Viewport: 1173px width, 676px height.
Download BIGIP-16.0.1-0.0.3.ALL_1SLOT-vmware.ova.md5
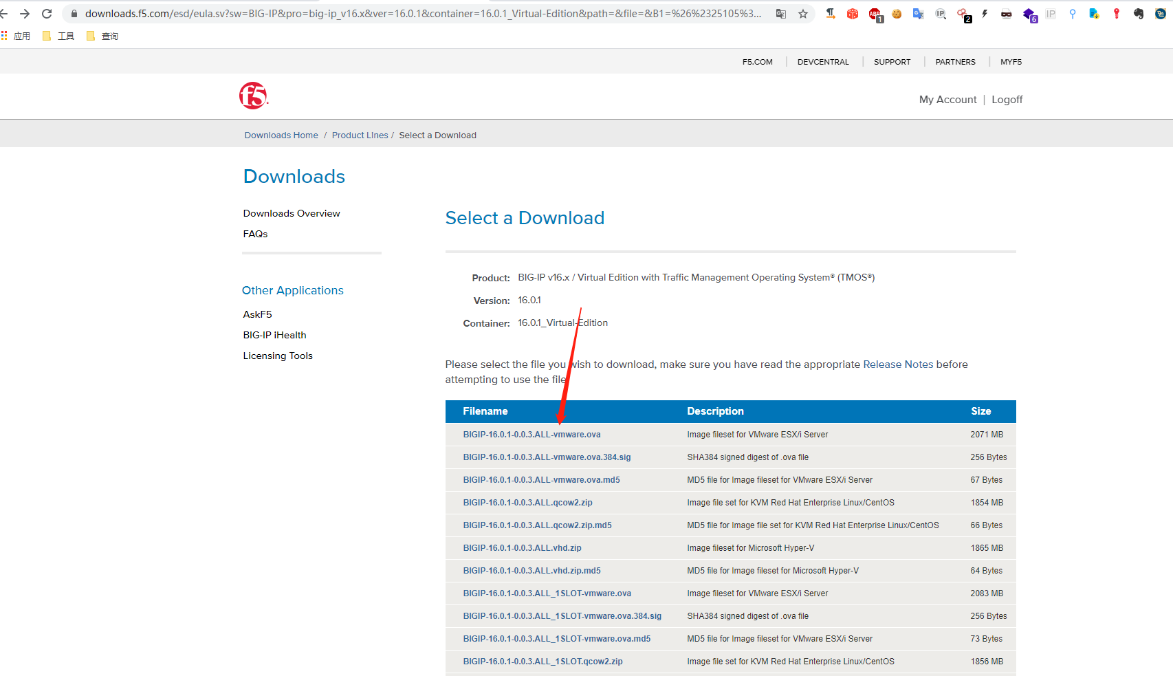[556, 639]
